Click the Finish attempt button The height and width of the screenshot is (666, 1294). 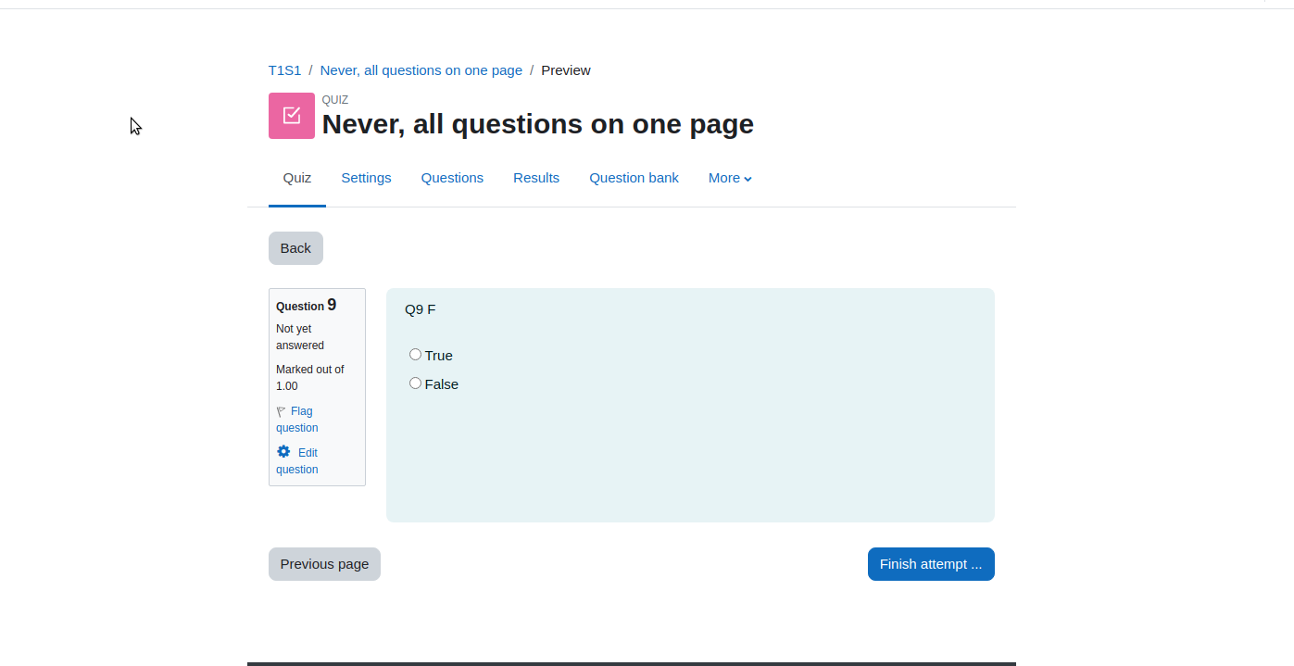click(x=931, y=564)
